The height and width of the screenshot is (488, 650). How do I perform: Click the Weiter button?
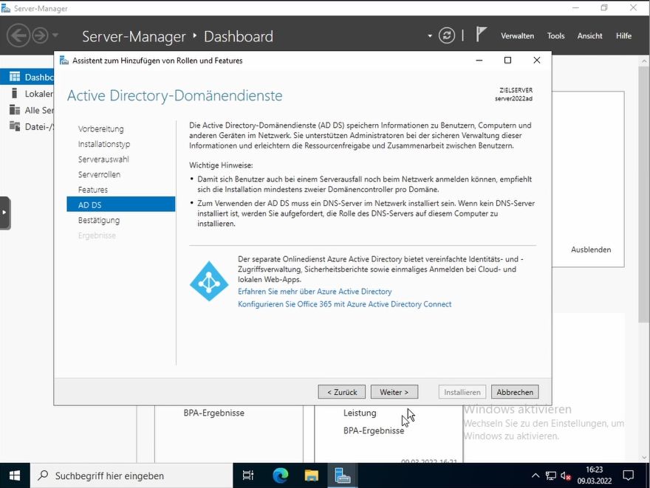coord(394,392)
